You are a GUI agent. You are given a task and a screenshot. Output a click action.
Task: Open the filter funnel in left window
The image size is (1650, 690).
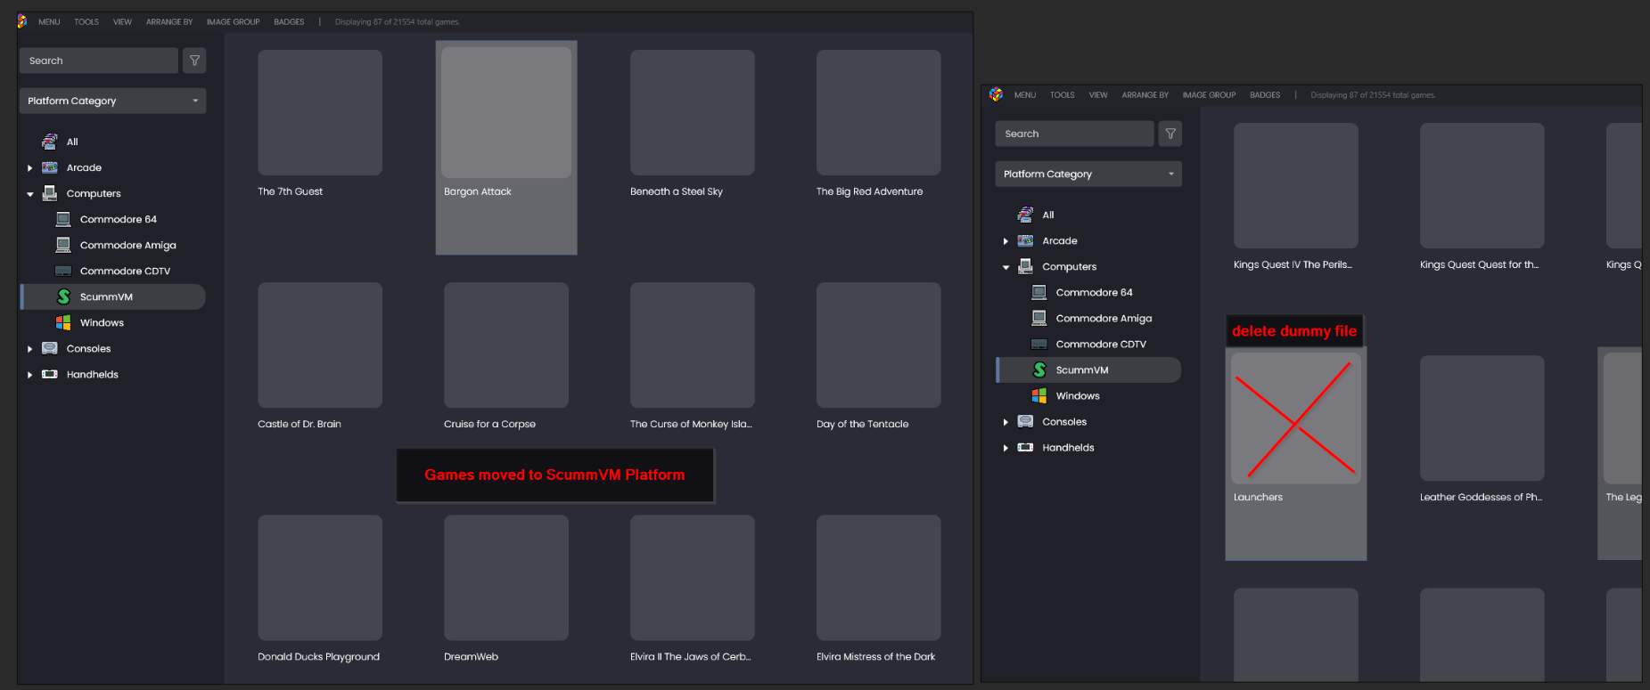[x=194, y=61]
